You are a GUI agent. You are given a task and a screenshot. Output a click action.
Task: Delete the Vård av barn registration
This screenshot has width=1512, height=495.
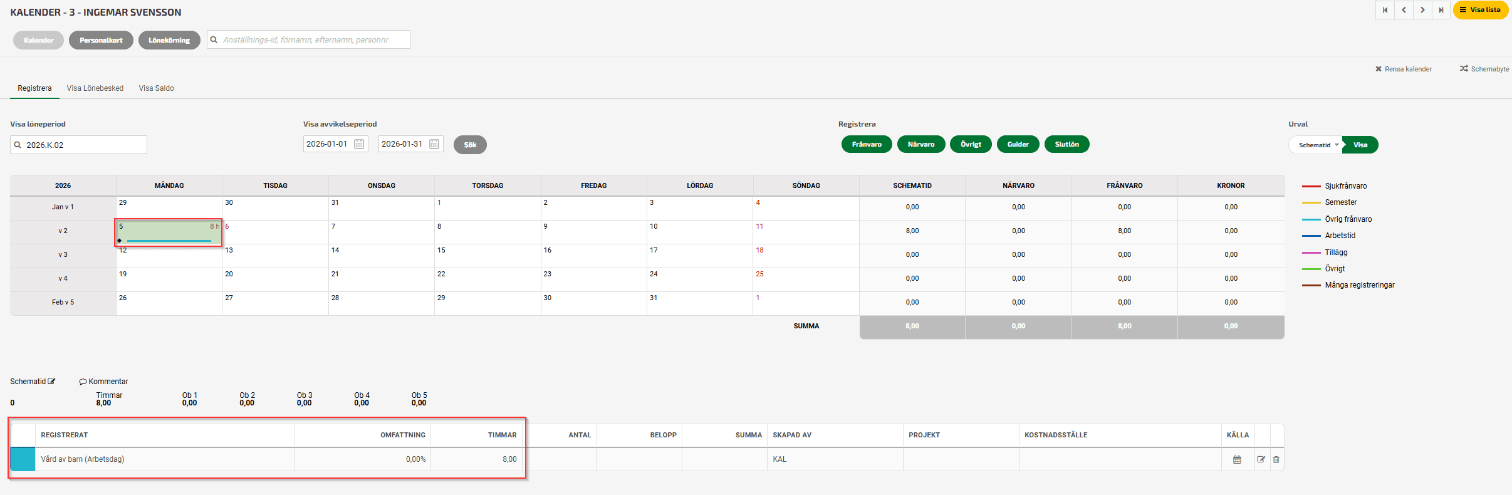(1276, 459)
